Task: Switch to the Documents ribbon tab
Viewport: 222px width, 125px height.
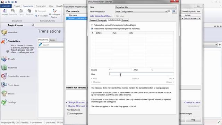Action: [28, 6]
